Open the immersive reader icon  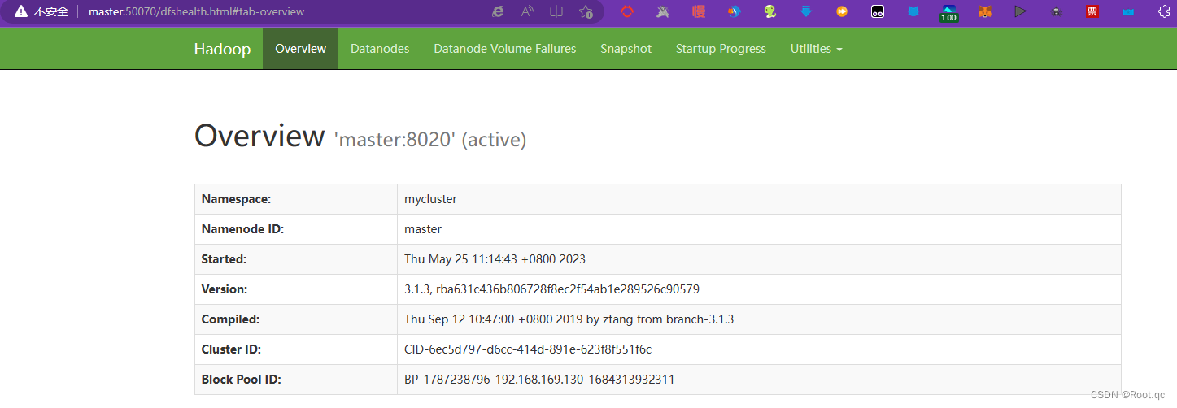click(x=556, y=11)
